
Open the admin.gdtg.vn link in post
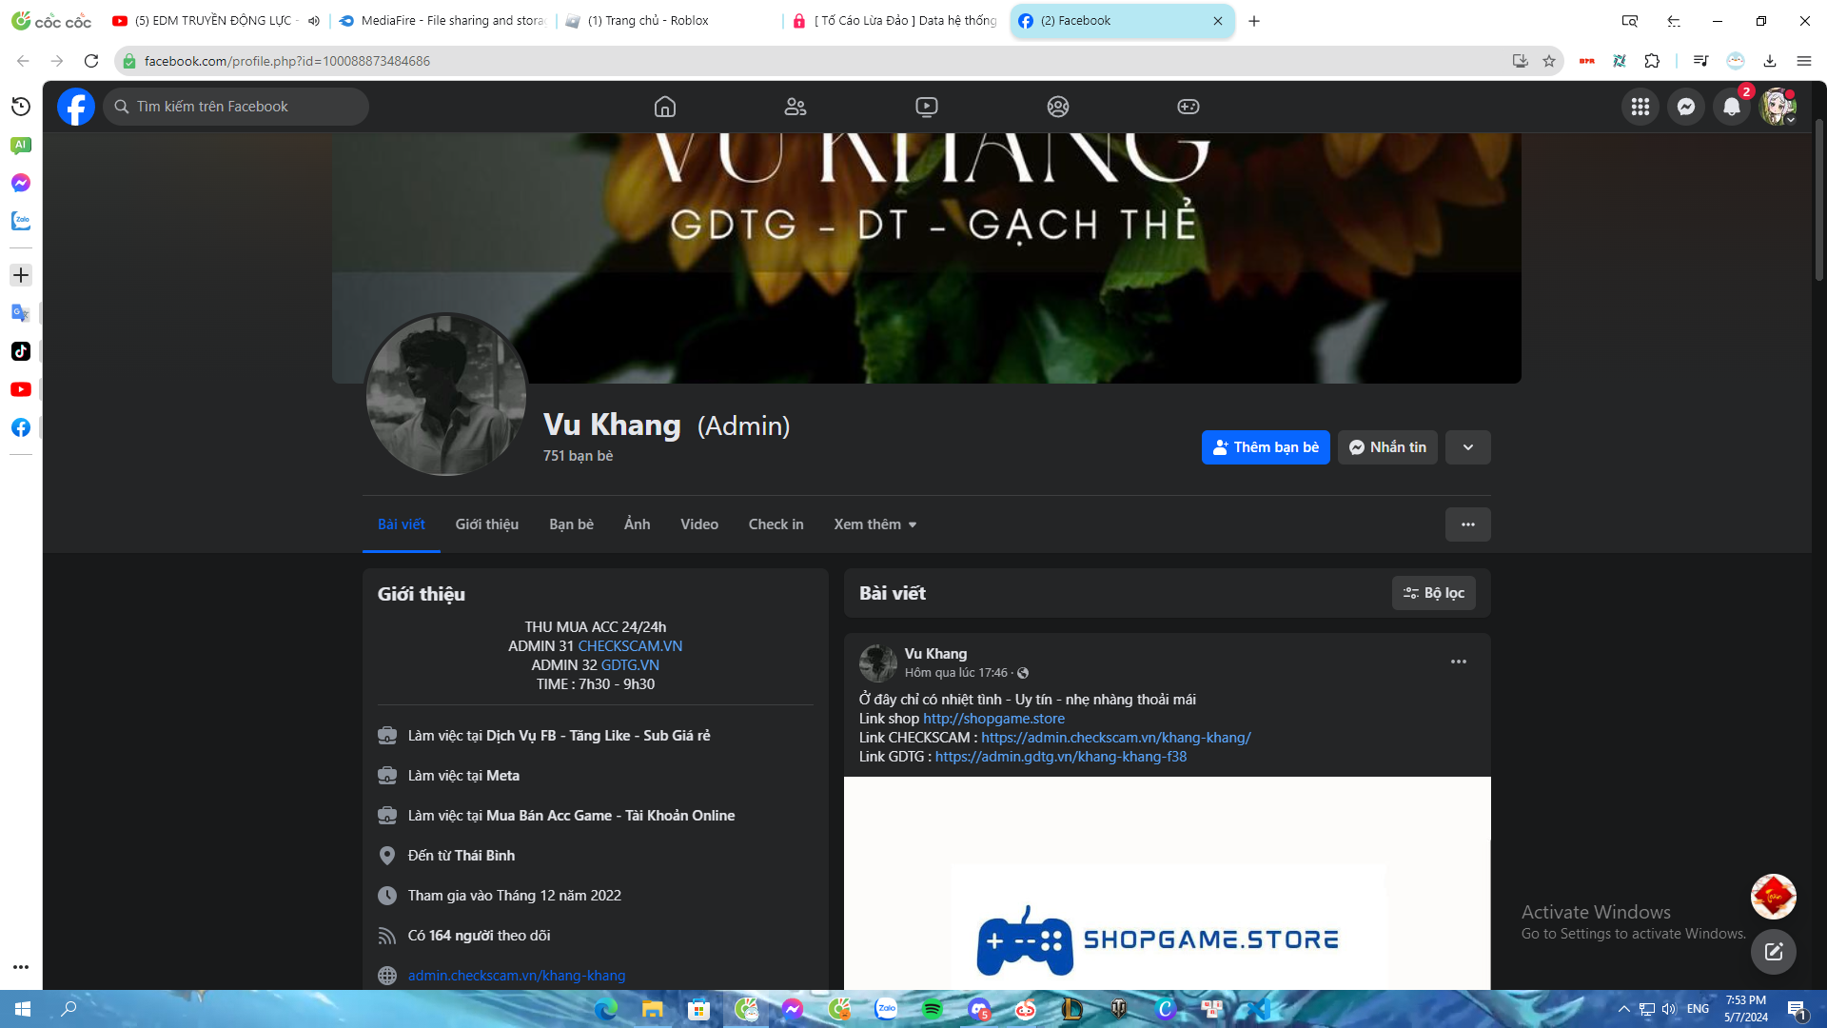coord(1061,757)
